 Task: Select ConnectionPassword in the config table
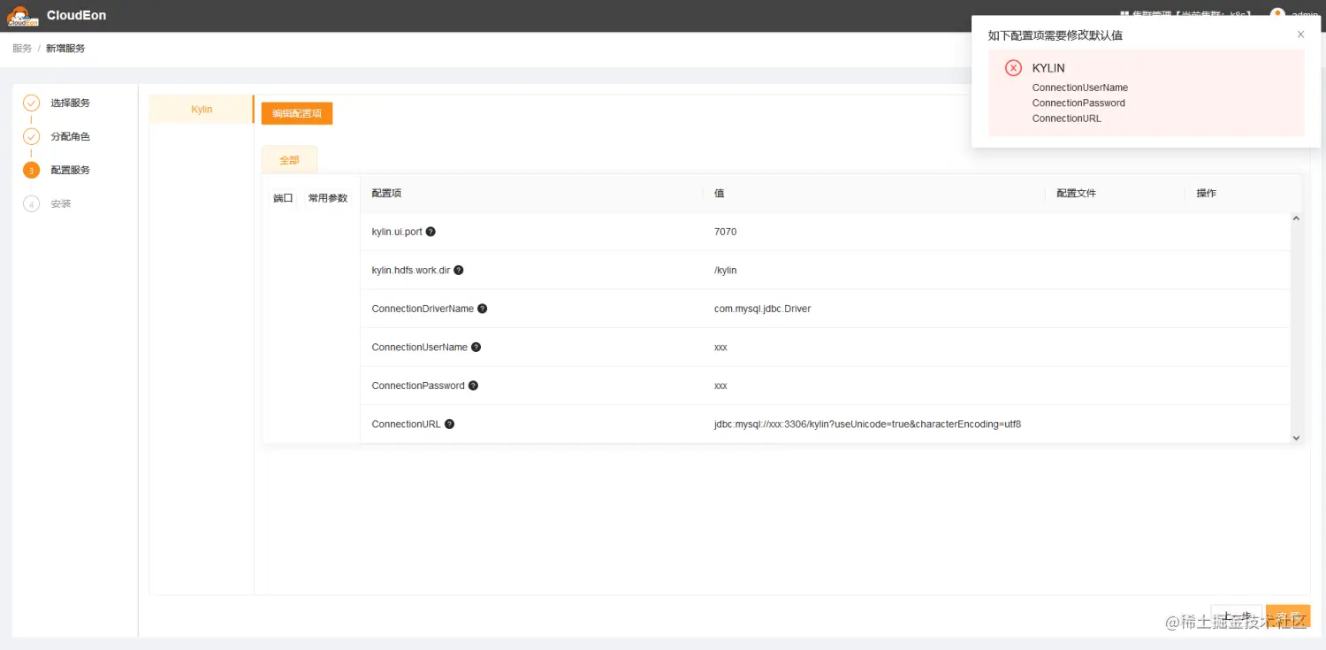point(418,386)
